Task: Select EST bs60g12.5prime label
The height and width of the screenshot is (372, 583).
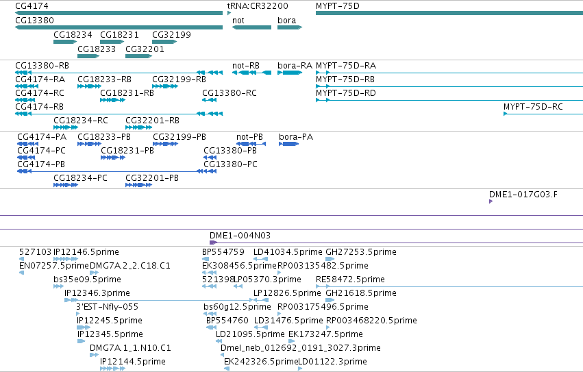Action: [237, 307]
